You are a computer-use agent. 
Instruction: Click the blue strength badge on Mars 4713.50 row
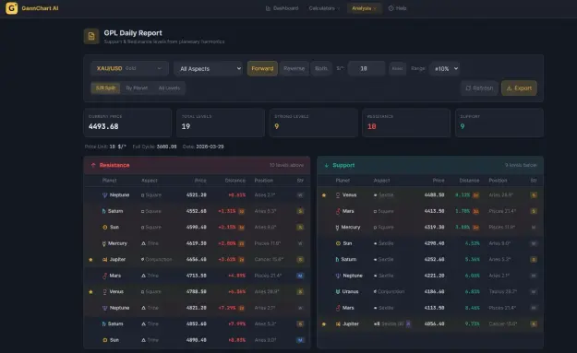[x=300, y=276]
